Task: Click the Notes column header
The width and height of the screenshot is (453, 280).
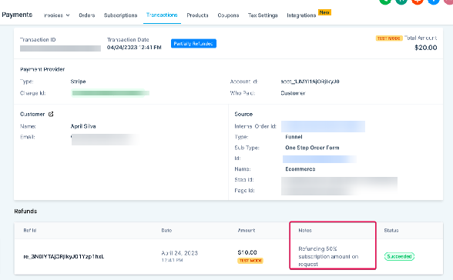Action: pyautogui.click(x=305, y=231)
